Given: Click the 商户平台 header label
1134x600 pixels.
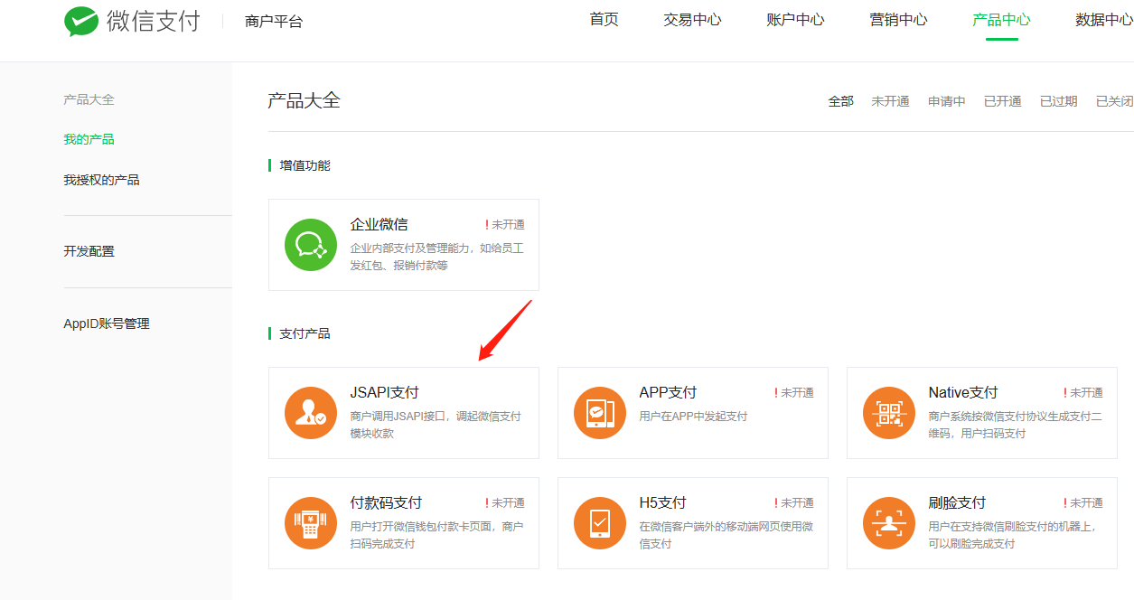Looking at the screenshot, I should pos(274,22).
